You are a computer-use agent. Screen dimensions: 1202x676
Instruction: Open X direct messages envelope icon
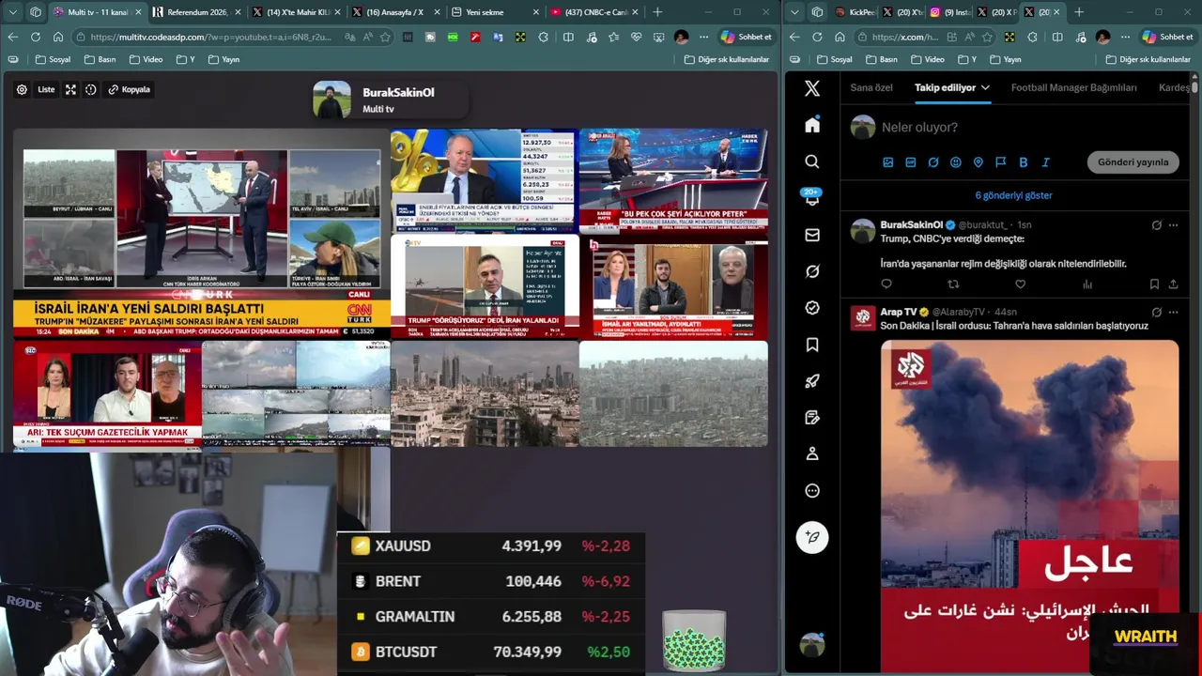coord(812,235)
